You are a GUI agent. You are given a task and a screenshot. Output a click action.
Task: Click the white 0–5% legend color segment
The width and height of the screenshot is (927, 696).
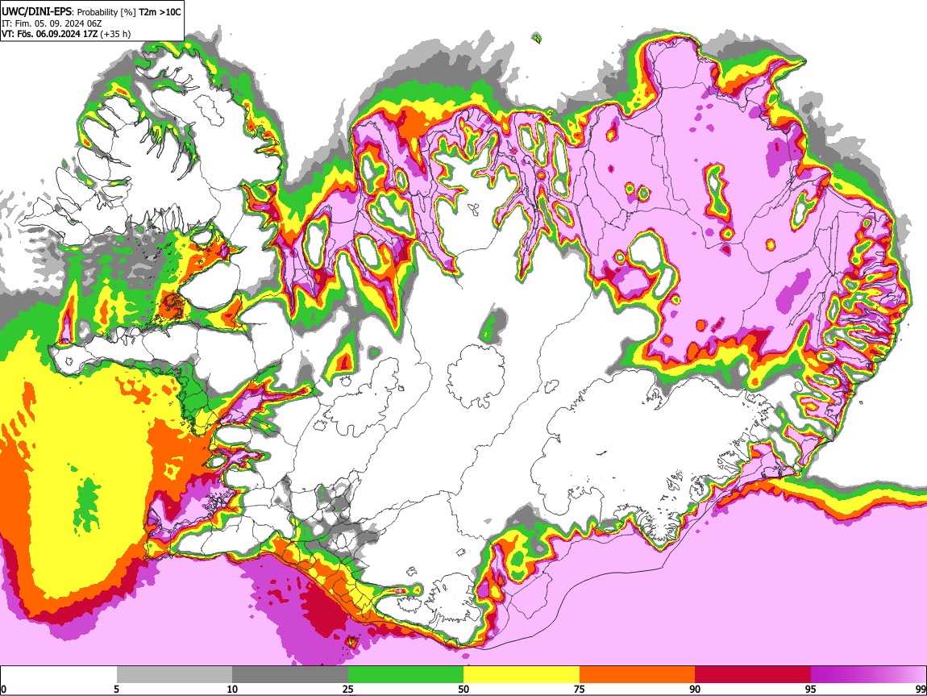[59, 675]
